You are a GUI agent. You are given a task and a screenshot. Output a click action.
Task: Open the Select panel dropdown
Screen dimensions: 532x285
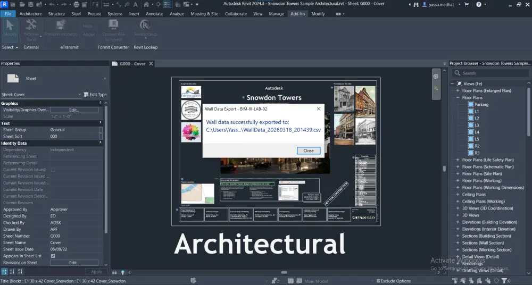coord(10,47)
